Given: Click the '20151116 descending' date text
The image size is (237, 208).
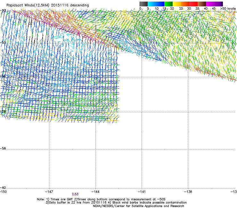Looking at the screenshot, I should (70, 5).
